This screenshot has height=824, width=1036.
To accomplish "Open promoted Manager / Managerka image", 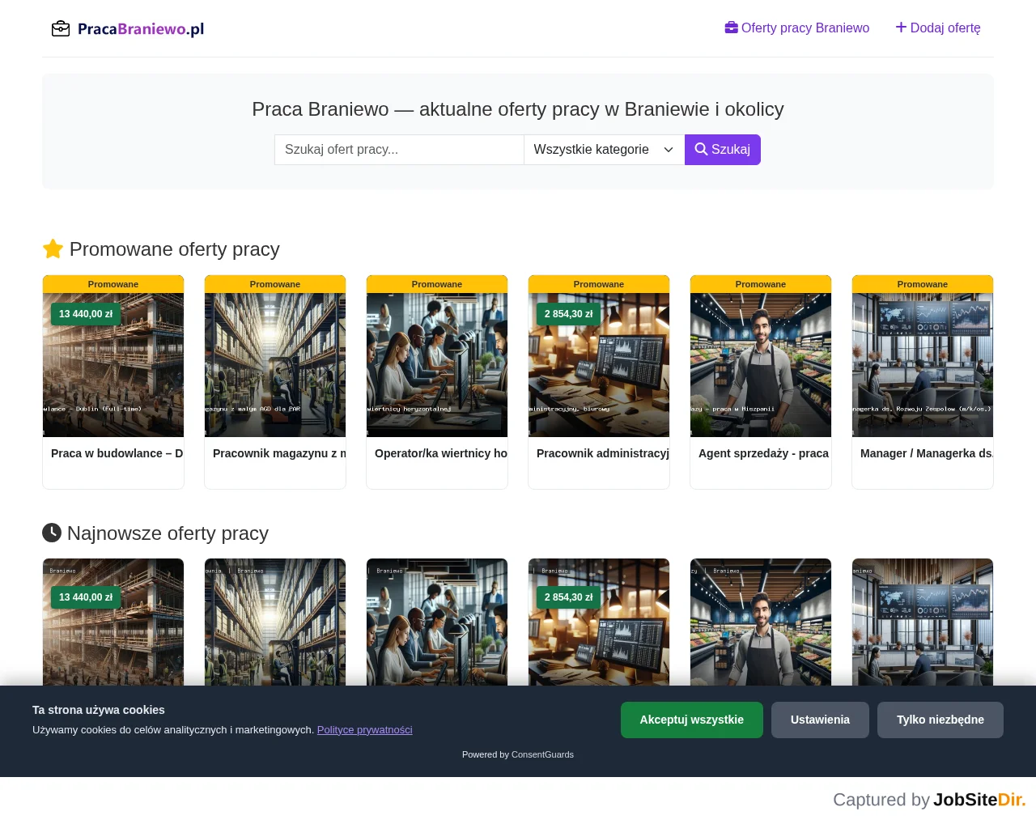I will (x=923, y=365).
